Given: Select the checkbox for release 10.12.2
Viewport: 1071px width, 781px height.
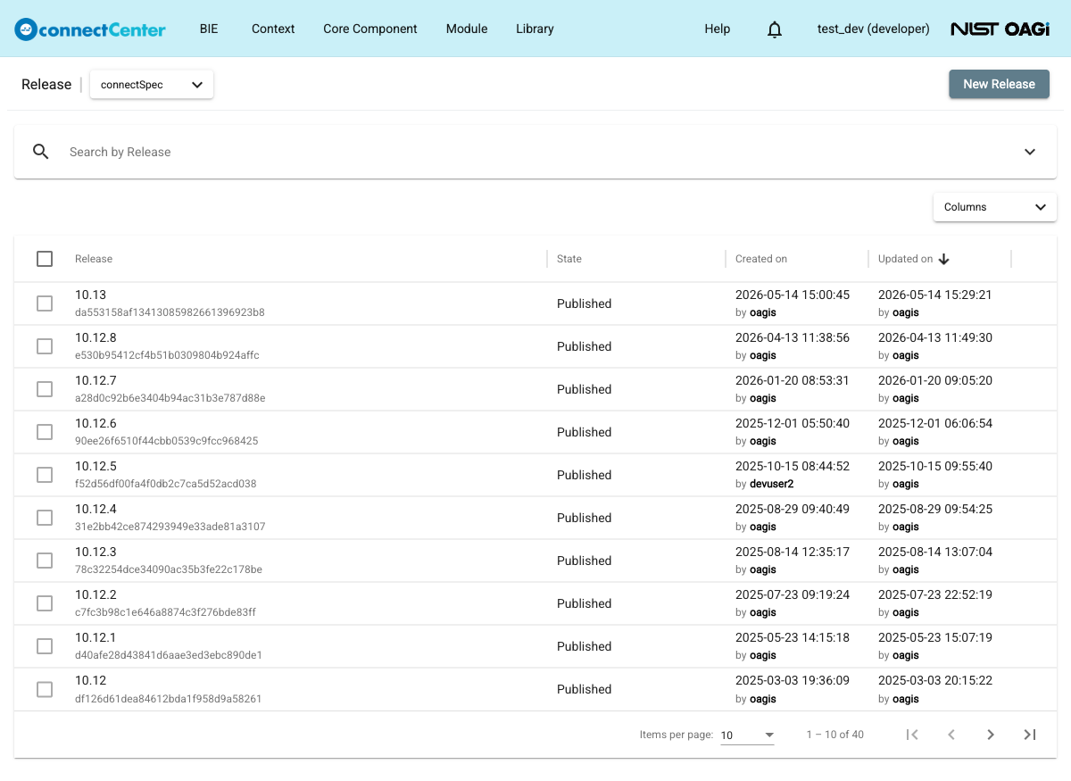Looking at the screenshot, I should coord(45,603).
